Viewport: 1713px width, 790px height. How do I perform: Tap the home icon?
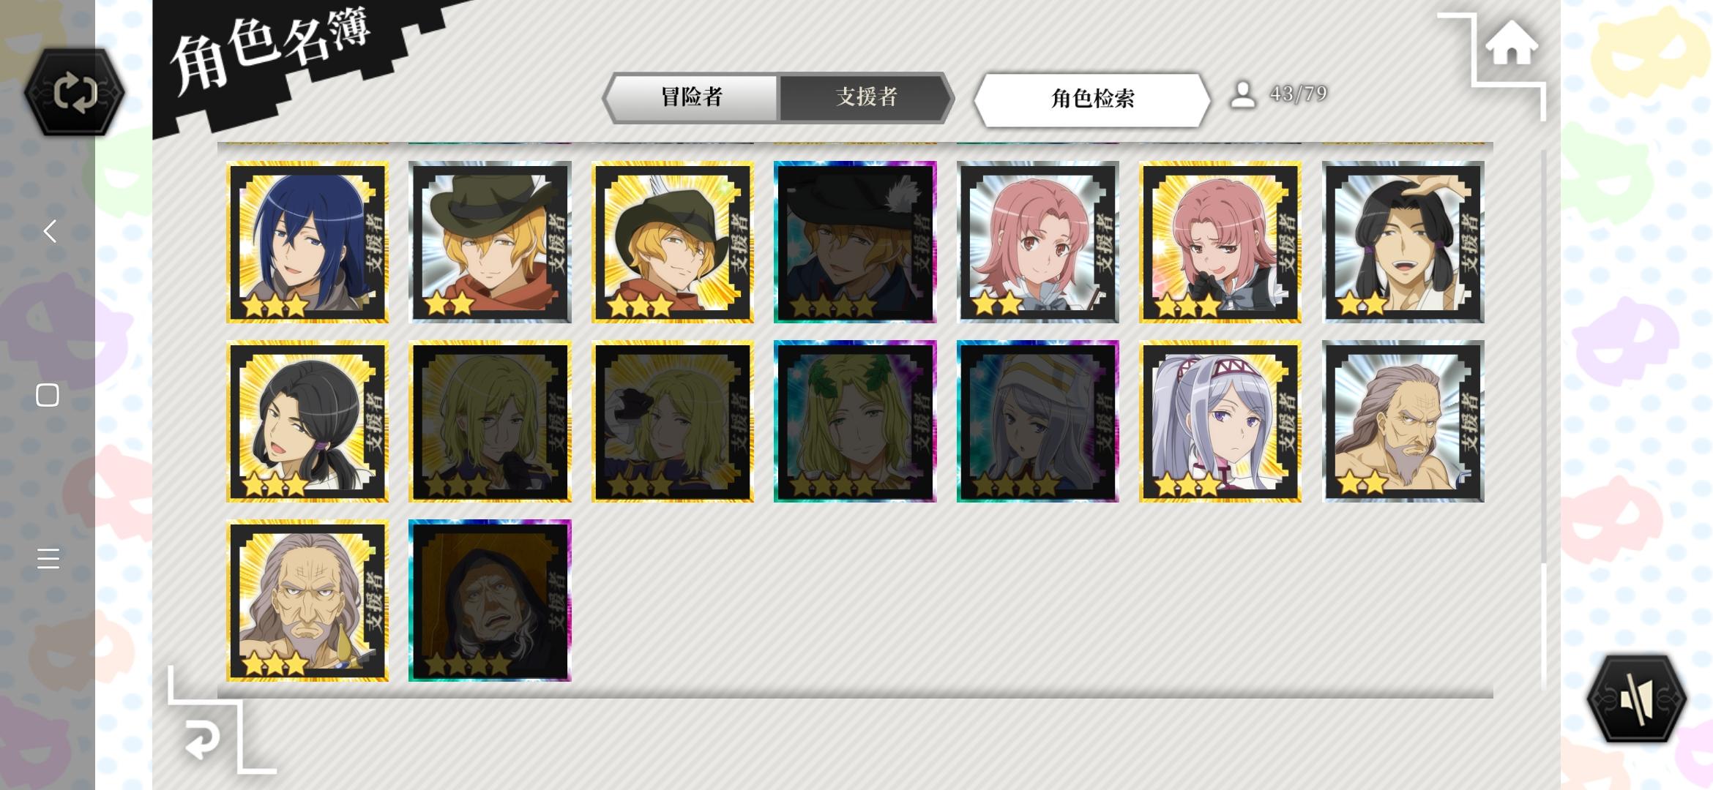click(x=1511, y=43)
